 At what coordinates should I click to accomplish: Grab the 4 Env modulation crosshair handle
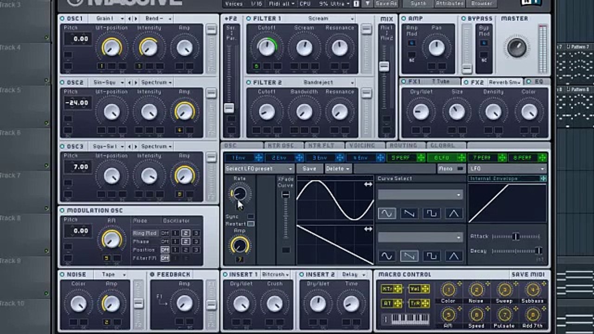(x=380, y=158)
